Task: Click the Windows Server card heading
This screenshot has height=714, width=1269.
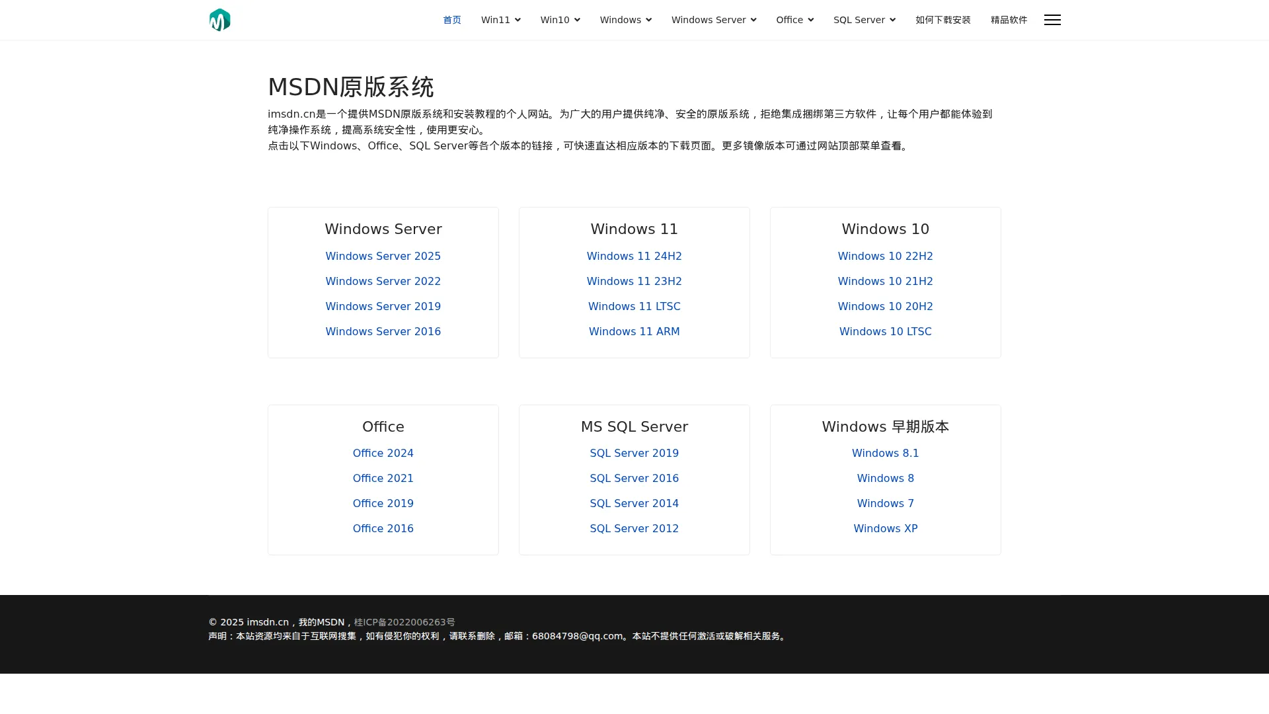Action: point(383,229)
